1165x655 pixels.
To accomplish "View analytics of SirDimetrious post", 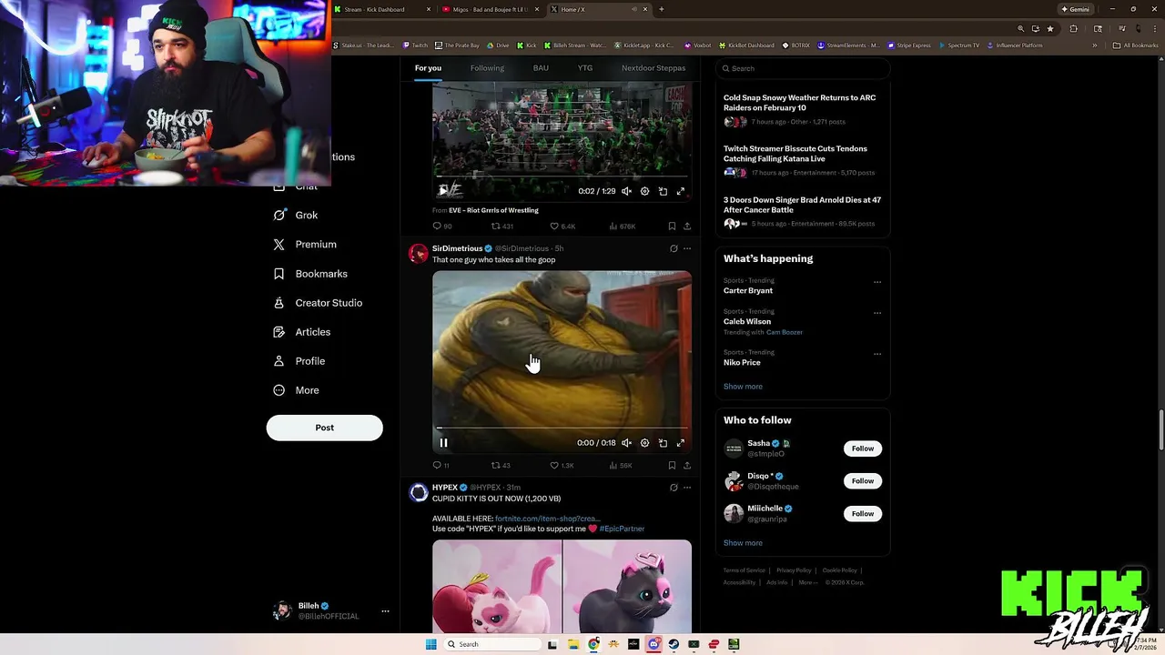I will coord(621,466).
